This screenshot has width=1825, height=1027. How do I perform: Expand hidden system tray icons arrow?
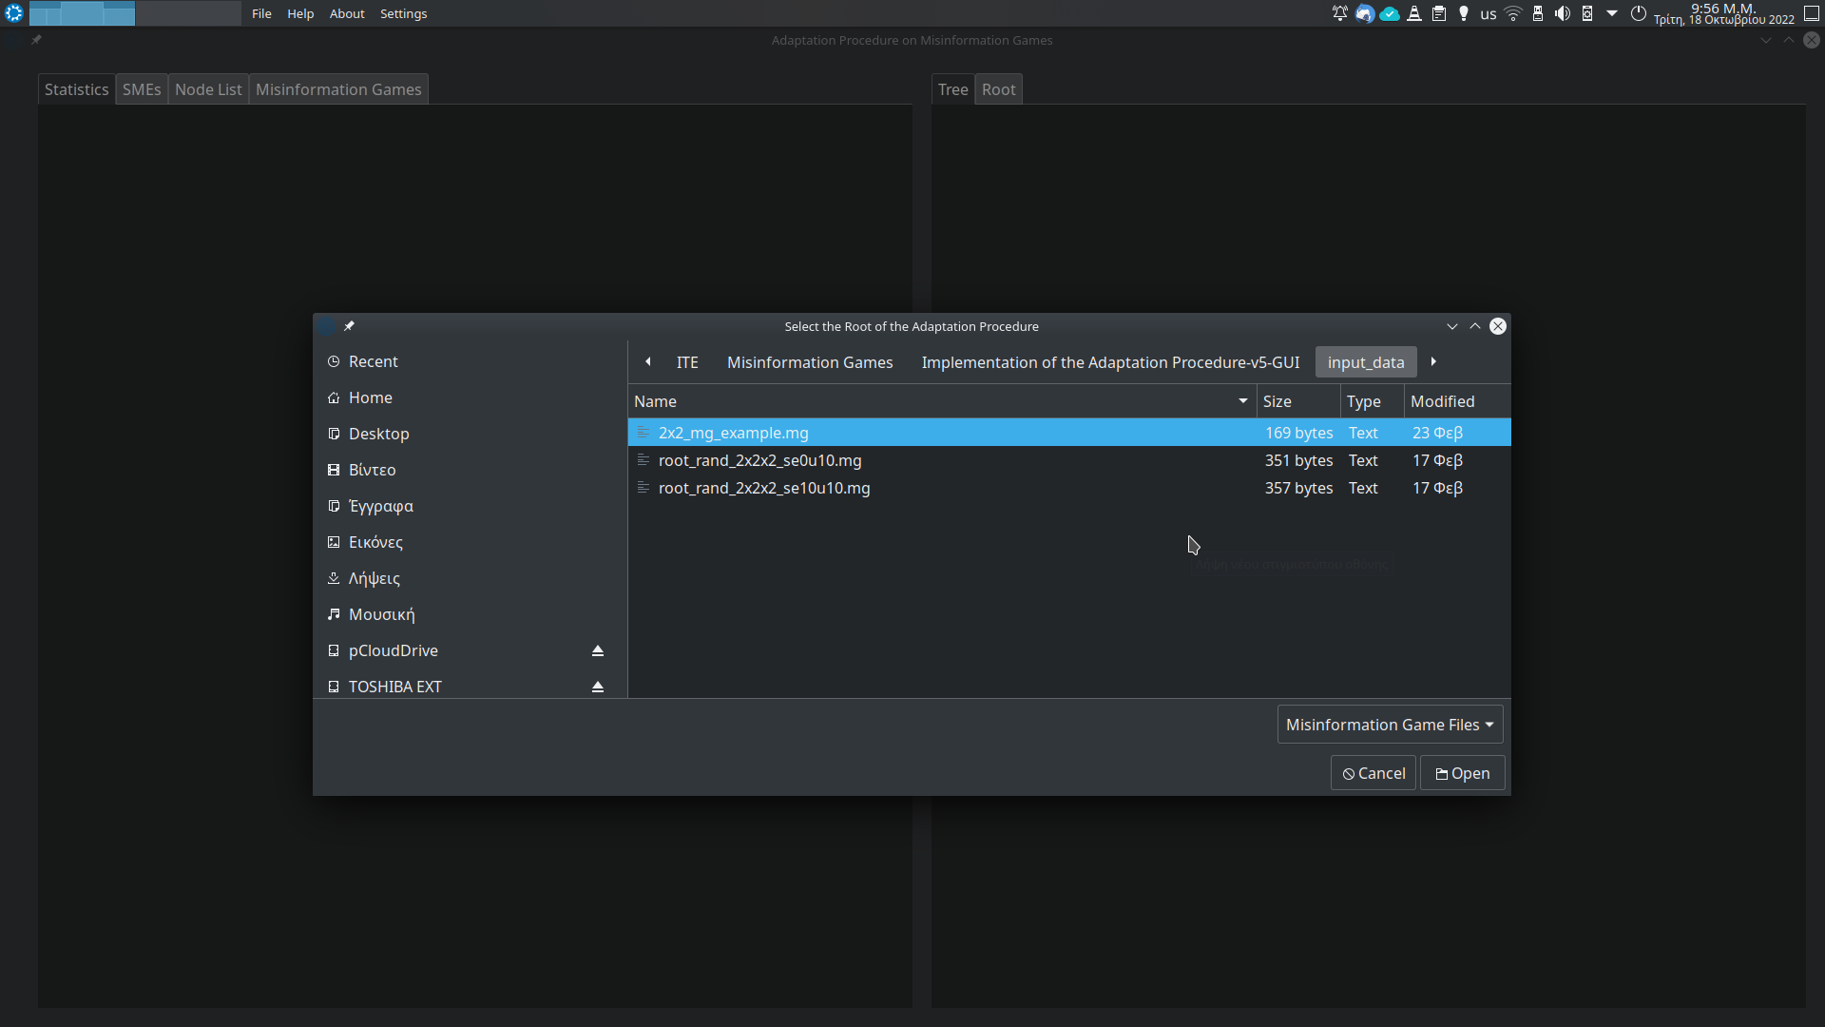(1612, 13)
